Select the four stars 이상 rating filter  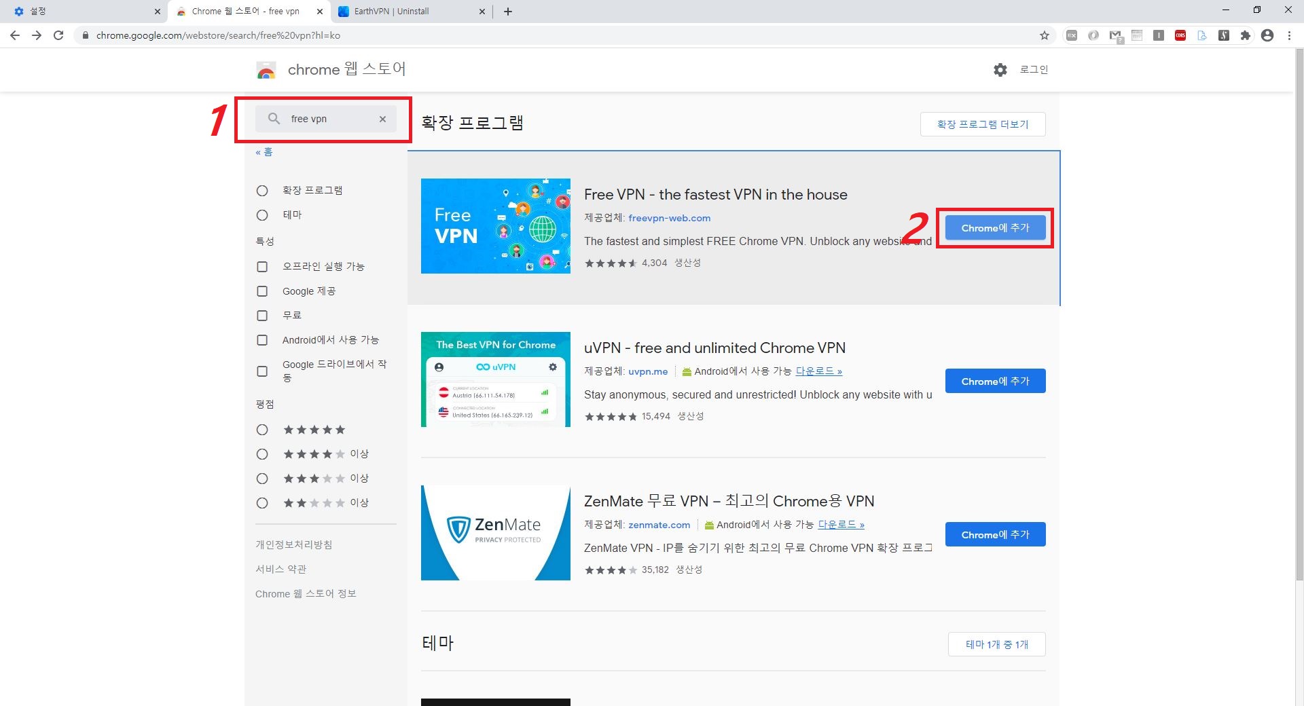pos(262,454)
